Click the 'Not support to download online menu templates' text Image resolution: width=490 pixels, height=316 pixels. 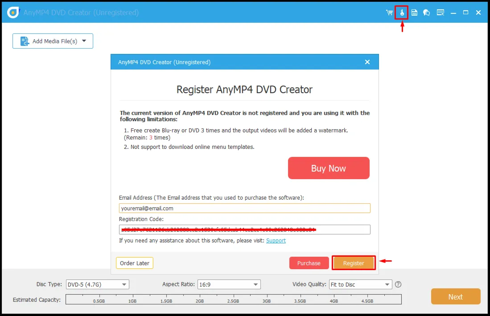tap(192, 147)
